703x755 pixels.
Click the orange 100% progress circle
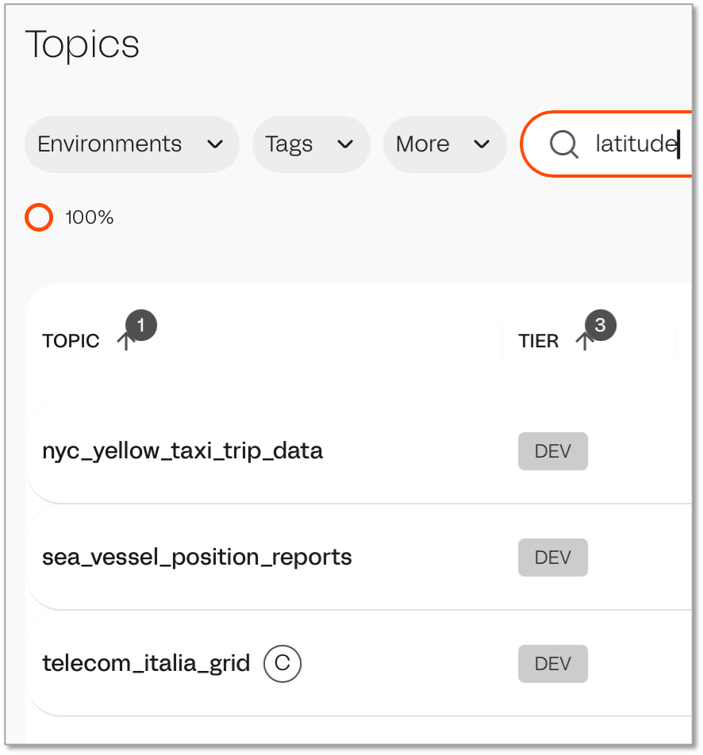[x=39, y=217]
